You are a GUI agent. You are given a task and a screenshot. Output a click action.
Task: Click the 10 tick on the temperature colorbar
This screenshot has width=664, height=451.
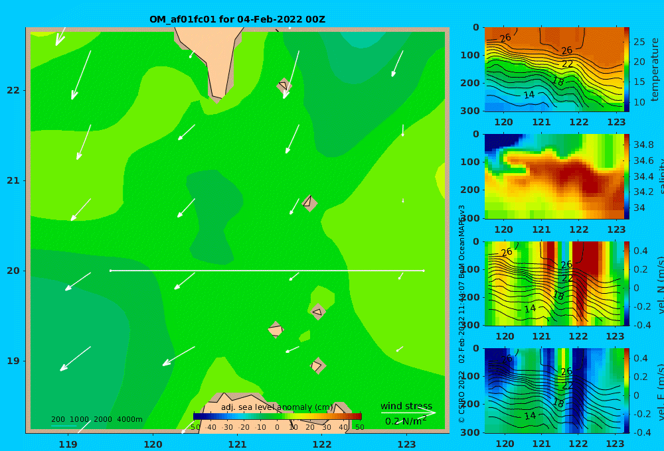[x=639, y=102]
